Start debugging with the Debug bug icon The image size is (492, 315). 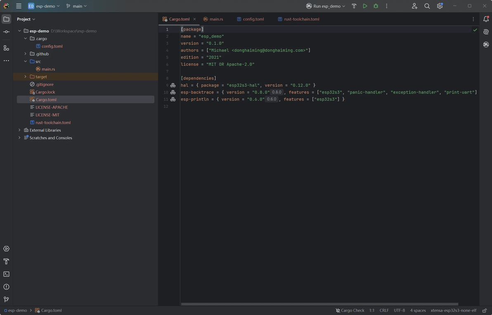coord(376,6)
